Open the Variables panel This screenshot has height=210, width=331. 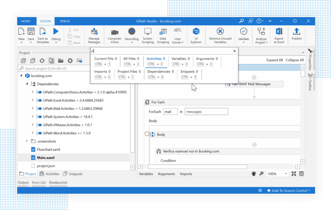(x=146, y=174)
